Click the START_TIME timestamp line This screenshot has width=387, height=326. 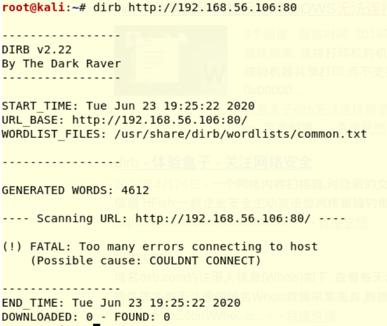pos(128,106)
